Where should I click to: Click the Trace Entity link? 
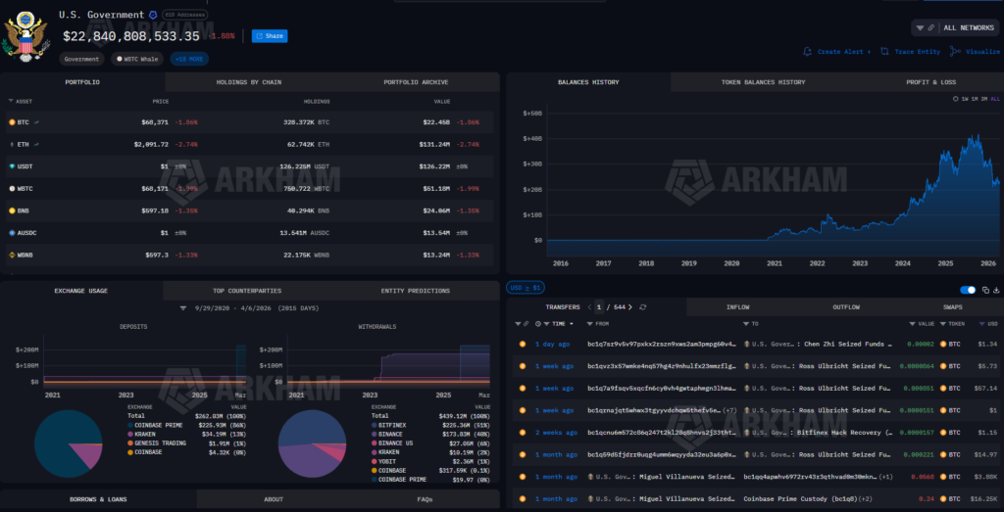tap(917, 51)
